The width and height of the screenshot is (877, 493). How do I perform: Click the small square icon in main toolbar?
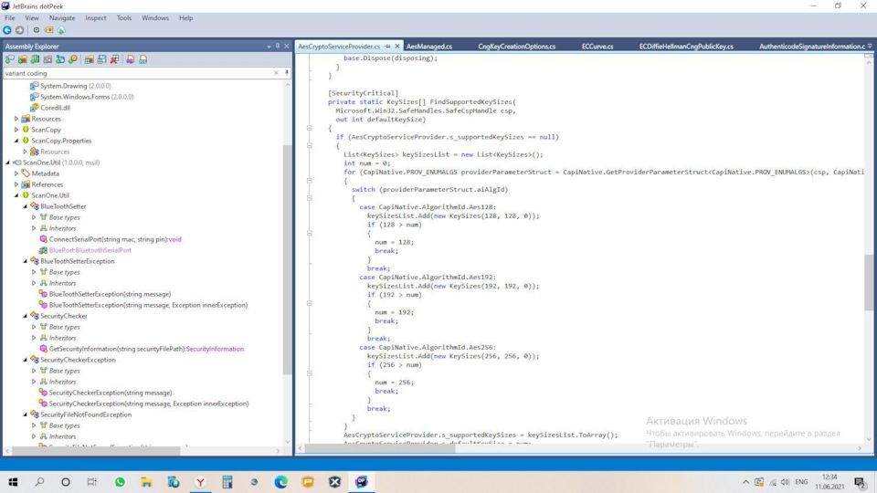pyautogui.click(x=37, y=30)
